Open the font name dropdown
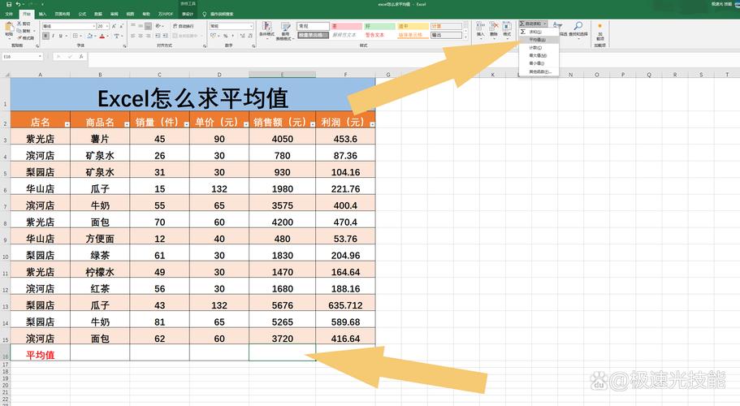 [94, 27]
